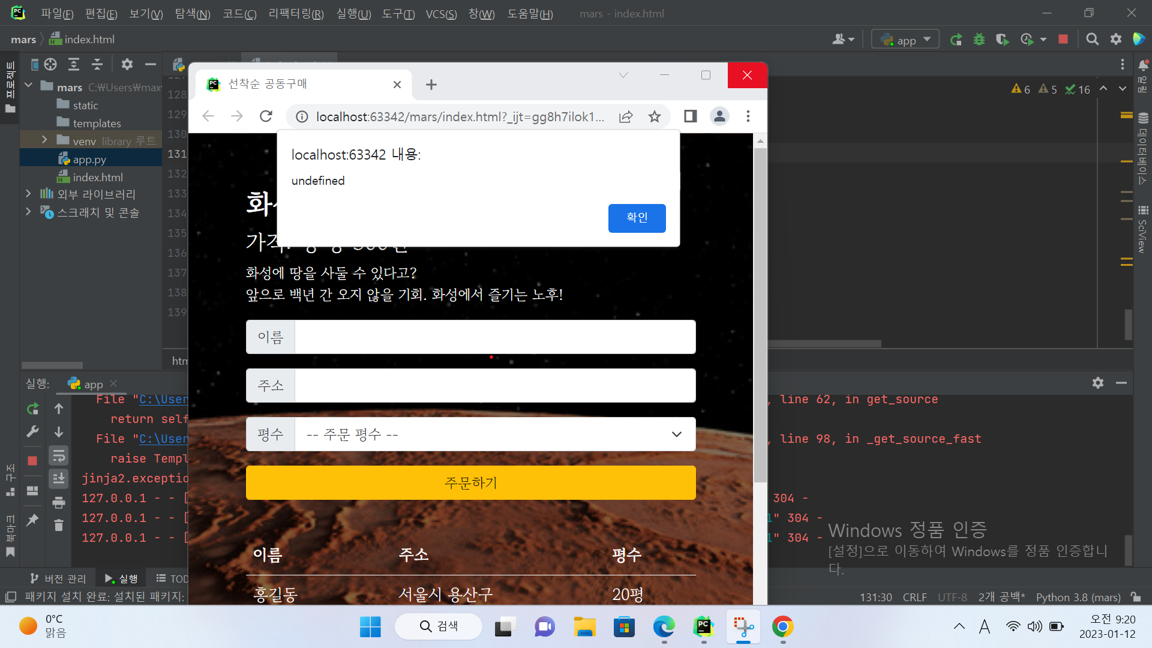Viewport: 1152px width, 648px height.
Task: Open Chrome three-dot menu
Action: click(x=748, y=116)
